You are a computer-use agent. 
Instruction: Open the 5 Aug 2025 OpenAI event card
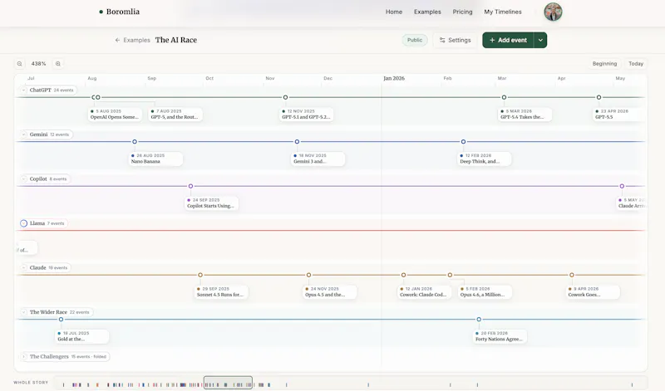click(x=115, y=115)
